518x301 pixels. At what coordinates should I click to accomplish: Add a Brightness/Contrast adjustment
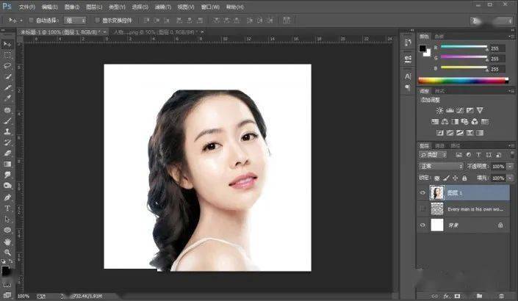pos(439,110)
